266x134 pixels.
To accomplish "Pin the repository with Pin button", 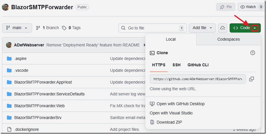I will point(226,7).
